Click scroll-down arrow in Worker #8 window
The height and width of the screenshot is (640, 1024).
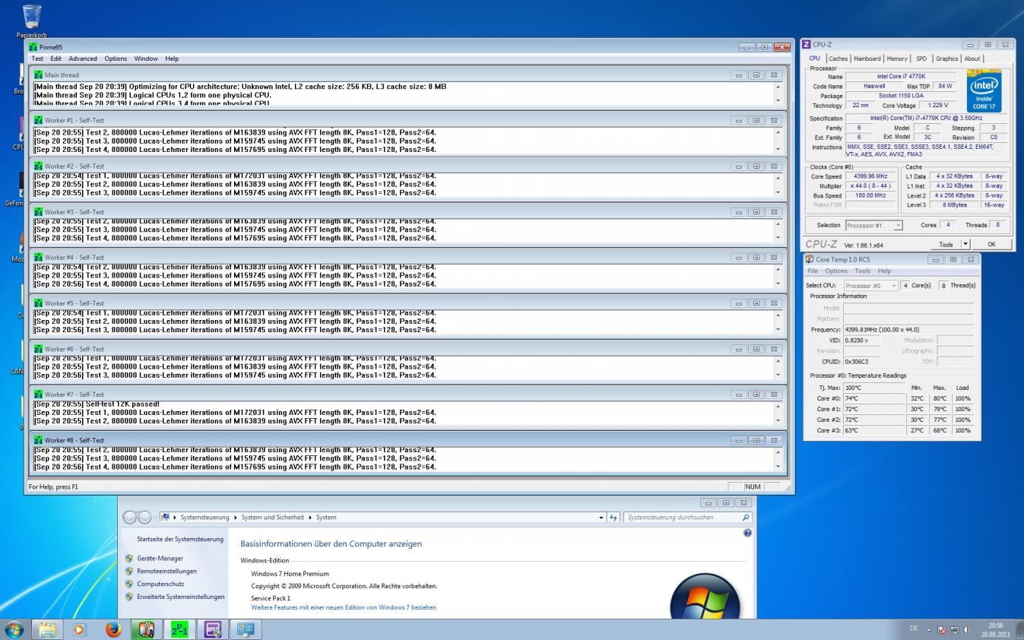[x=778, y=466]
